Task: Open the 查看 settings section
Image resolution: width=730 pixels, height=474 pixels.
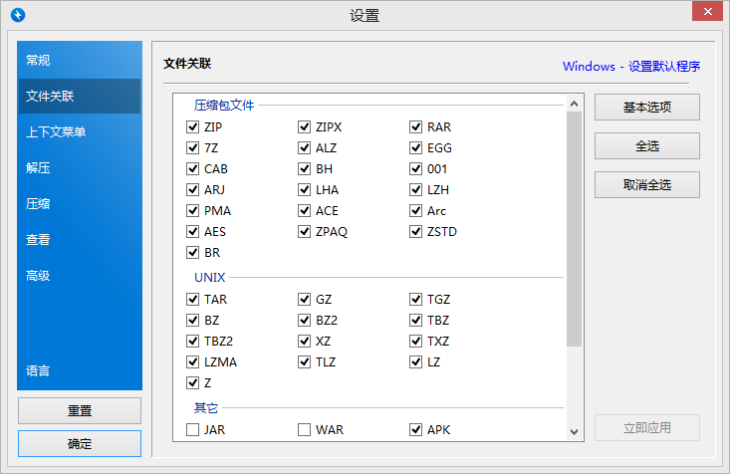Action: (79, 239)
